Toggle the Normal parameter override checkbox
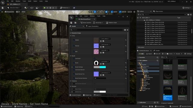 (74, 46)
